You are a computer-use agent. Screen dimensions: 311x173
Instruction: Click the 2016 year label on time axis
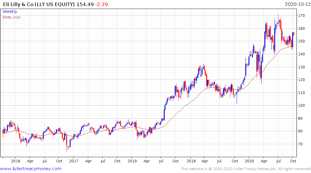[x=15, y=161]
